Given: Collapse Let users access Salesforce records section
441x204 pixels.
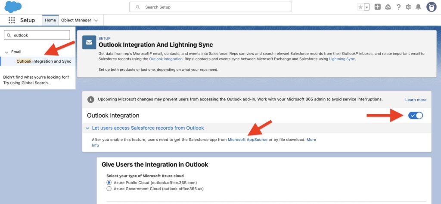Looking at the screenshot, I should [87, 128].
